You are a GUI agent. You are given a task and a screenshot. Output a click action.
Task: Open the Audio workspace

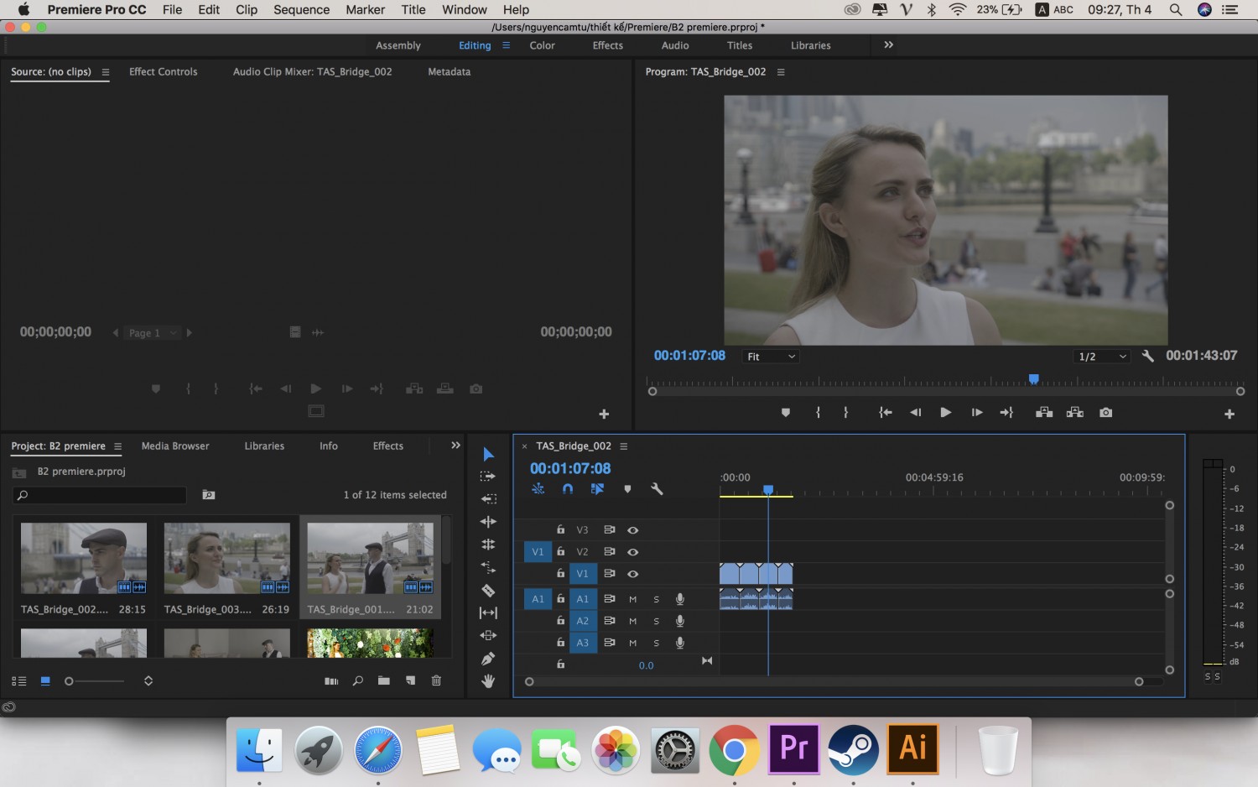pyautogui.click(x=675, y=45)
